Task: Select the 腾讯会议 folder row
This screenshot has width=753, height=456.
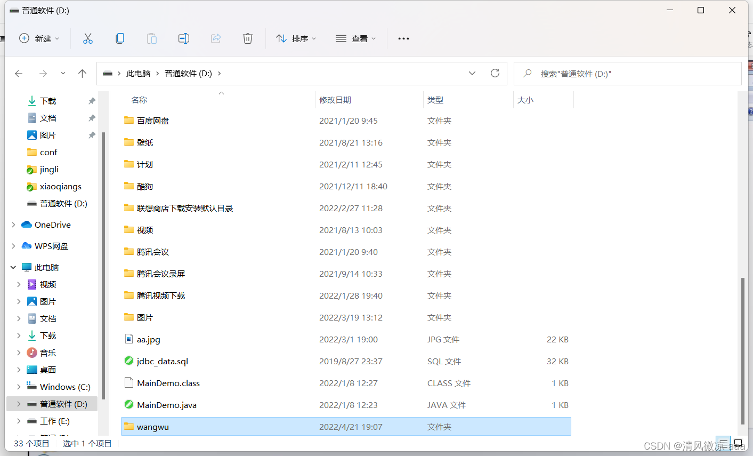Action: 346,252
